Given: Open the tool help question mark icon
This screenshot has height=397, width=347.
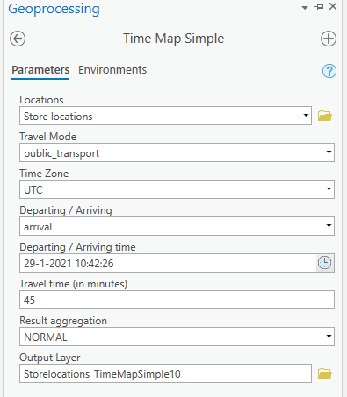Looking at the screenshot, I should 329,71.
